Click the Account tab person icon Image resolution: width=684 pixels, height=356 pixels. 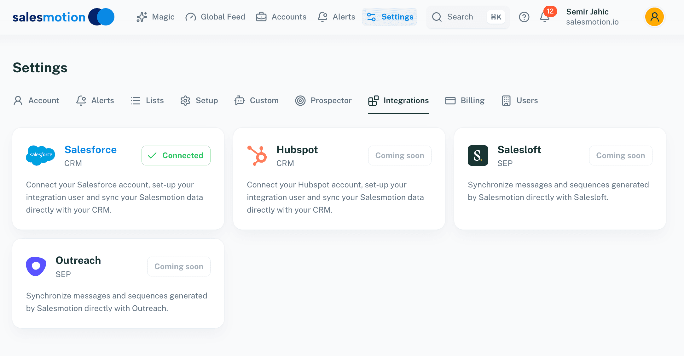point(18,101)
